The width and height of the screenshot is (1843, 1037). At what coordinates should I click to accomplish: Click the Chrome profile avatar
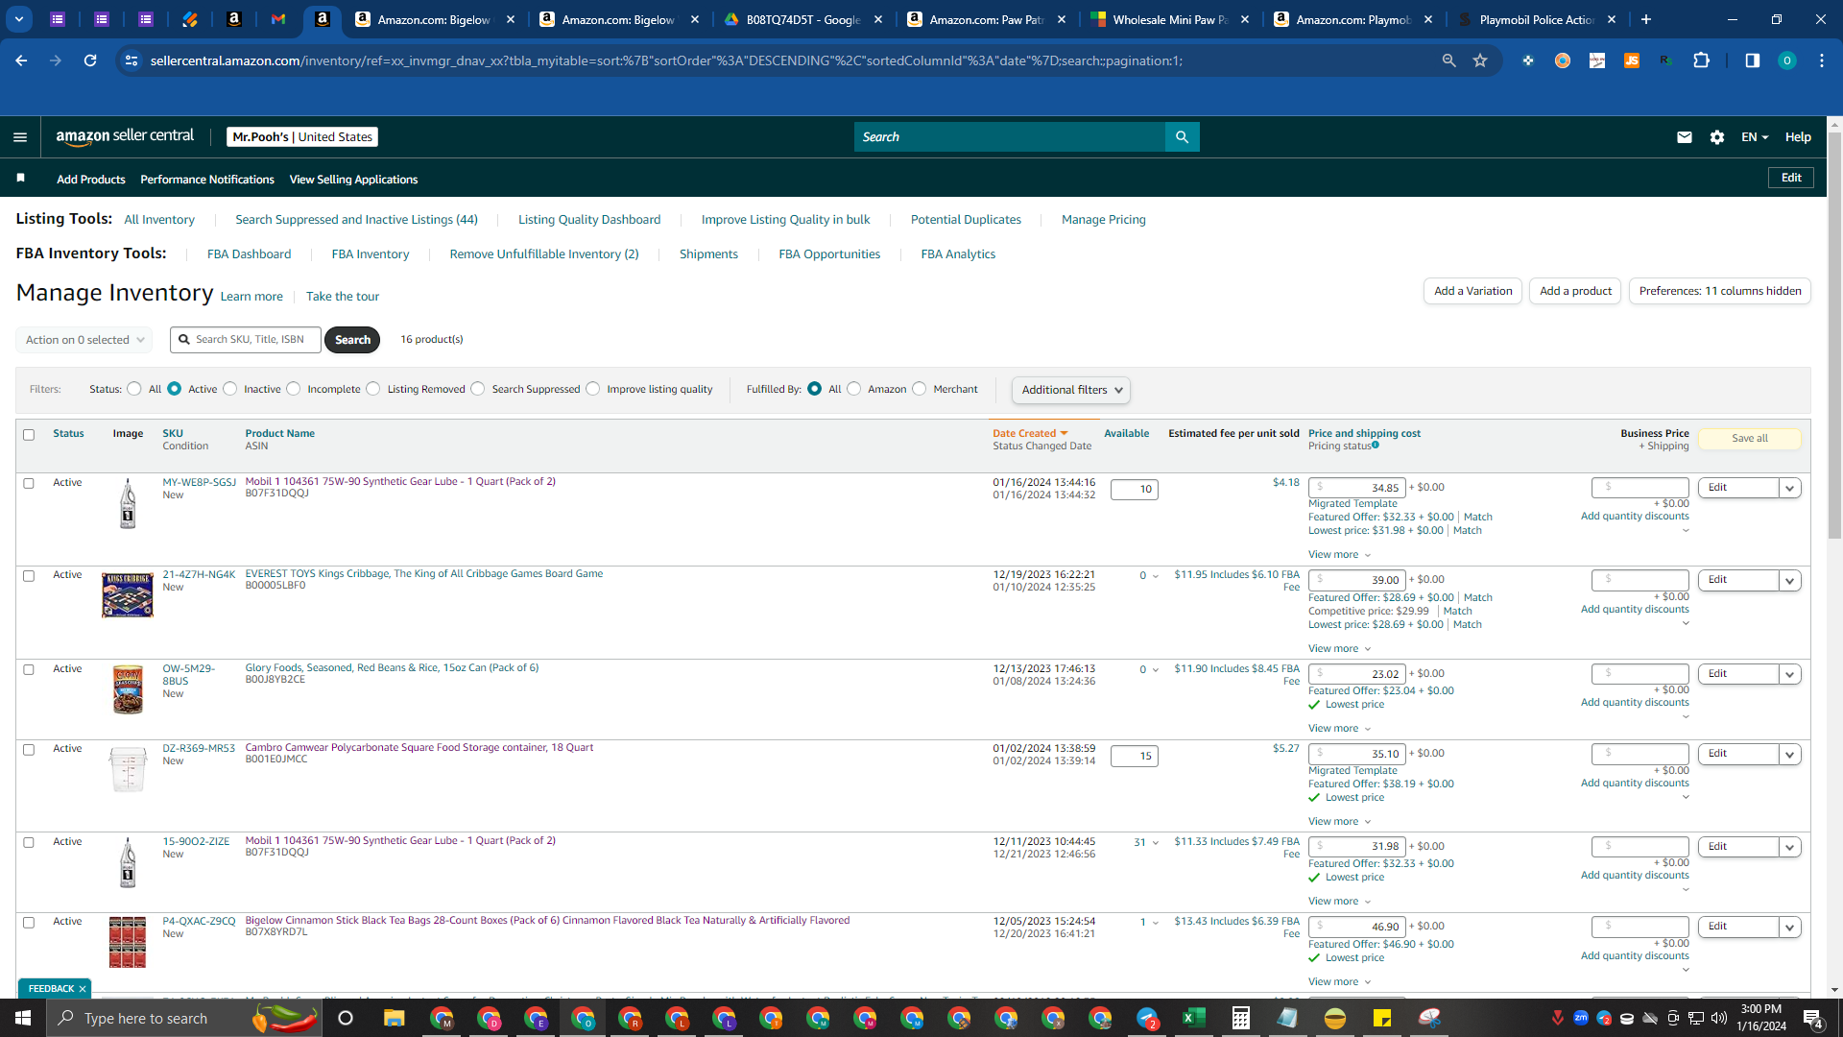(x=1786, y=60)
